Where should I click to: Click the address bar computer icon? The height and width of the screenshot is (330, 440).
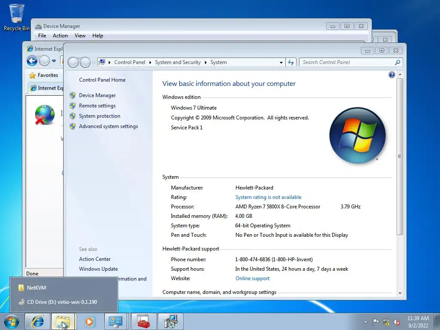tap(102, 62)
